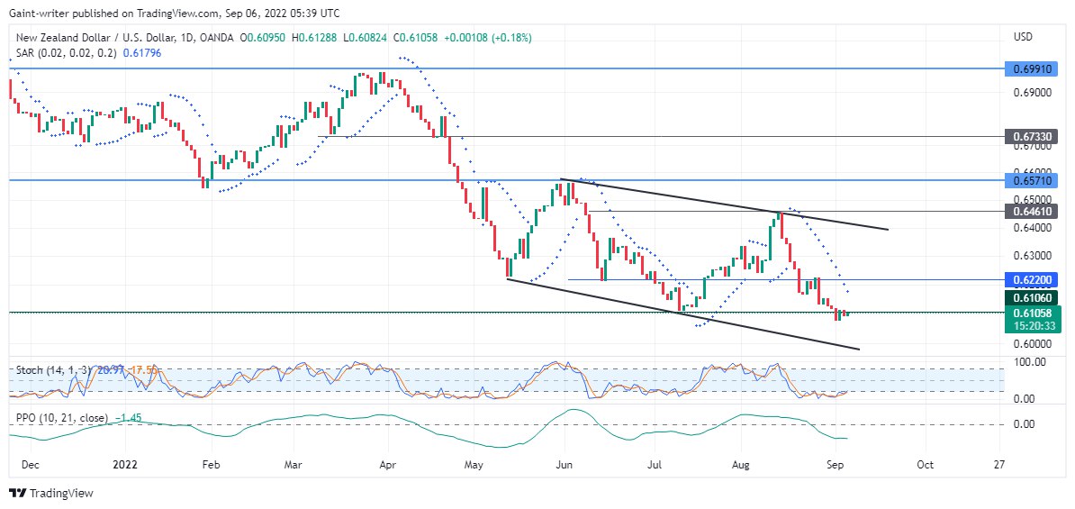Click the 0.61060 dark green price label
The height and width of the screenshot is (509, 1075).
point(1032,297)
